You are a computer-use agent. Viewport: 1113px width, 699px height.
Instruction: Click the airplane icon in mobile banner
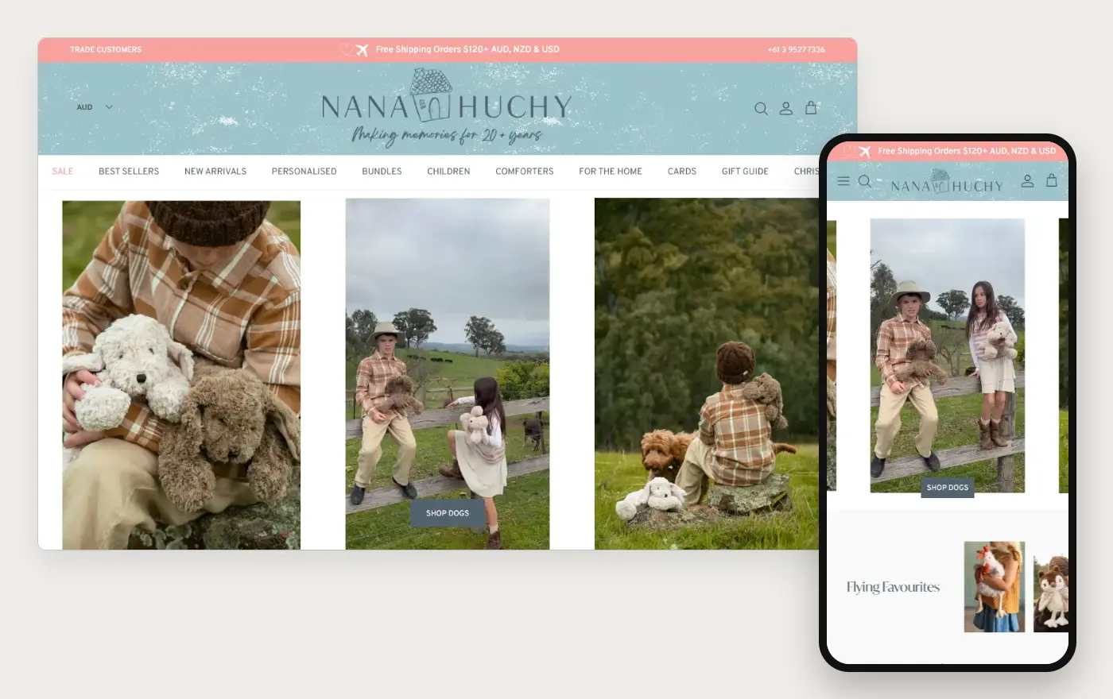pos(864,151)
